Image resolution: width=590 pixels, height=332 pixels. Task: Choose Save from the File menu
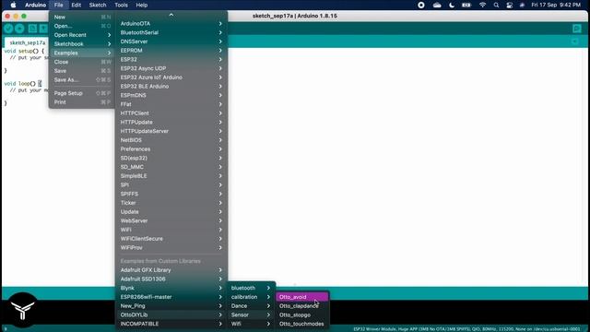pyautogui.click(x=81, y=71)
